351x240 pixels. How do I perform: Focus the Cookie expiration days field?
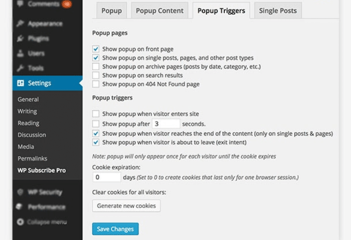106,177
